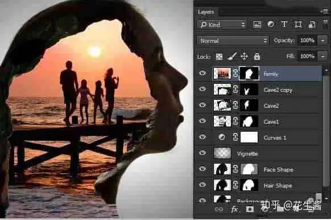Viewport: 331px width, 220px height.
Task: Open the Kind filter type dropdown
Action: [x=222, y=25]
